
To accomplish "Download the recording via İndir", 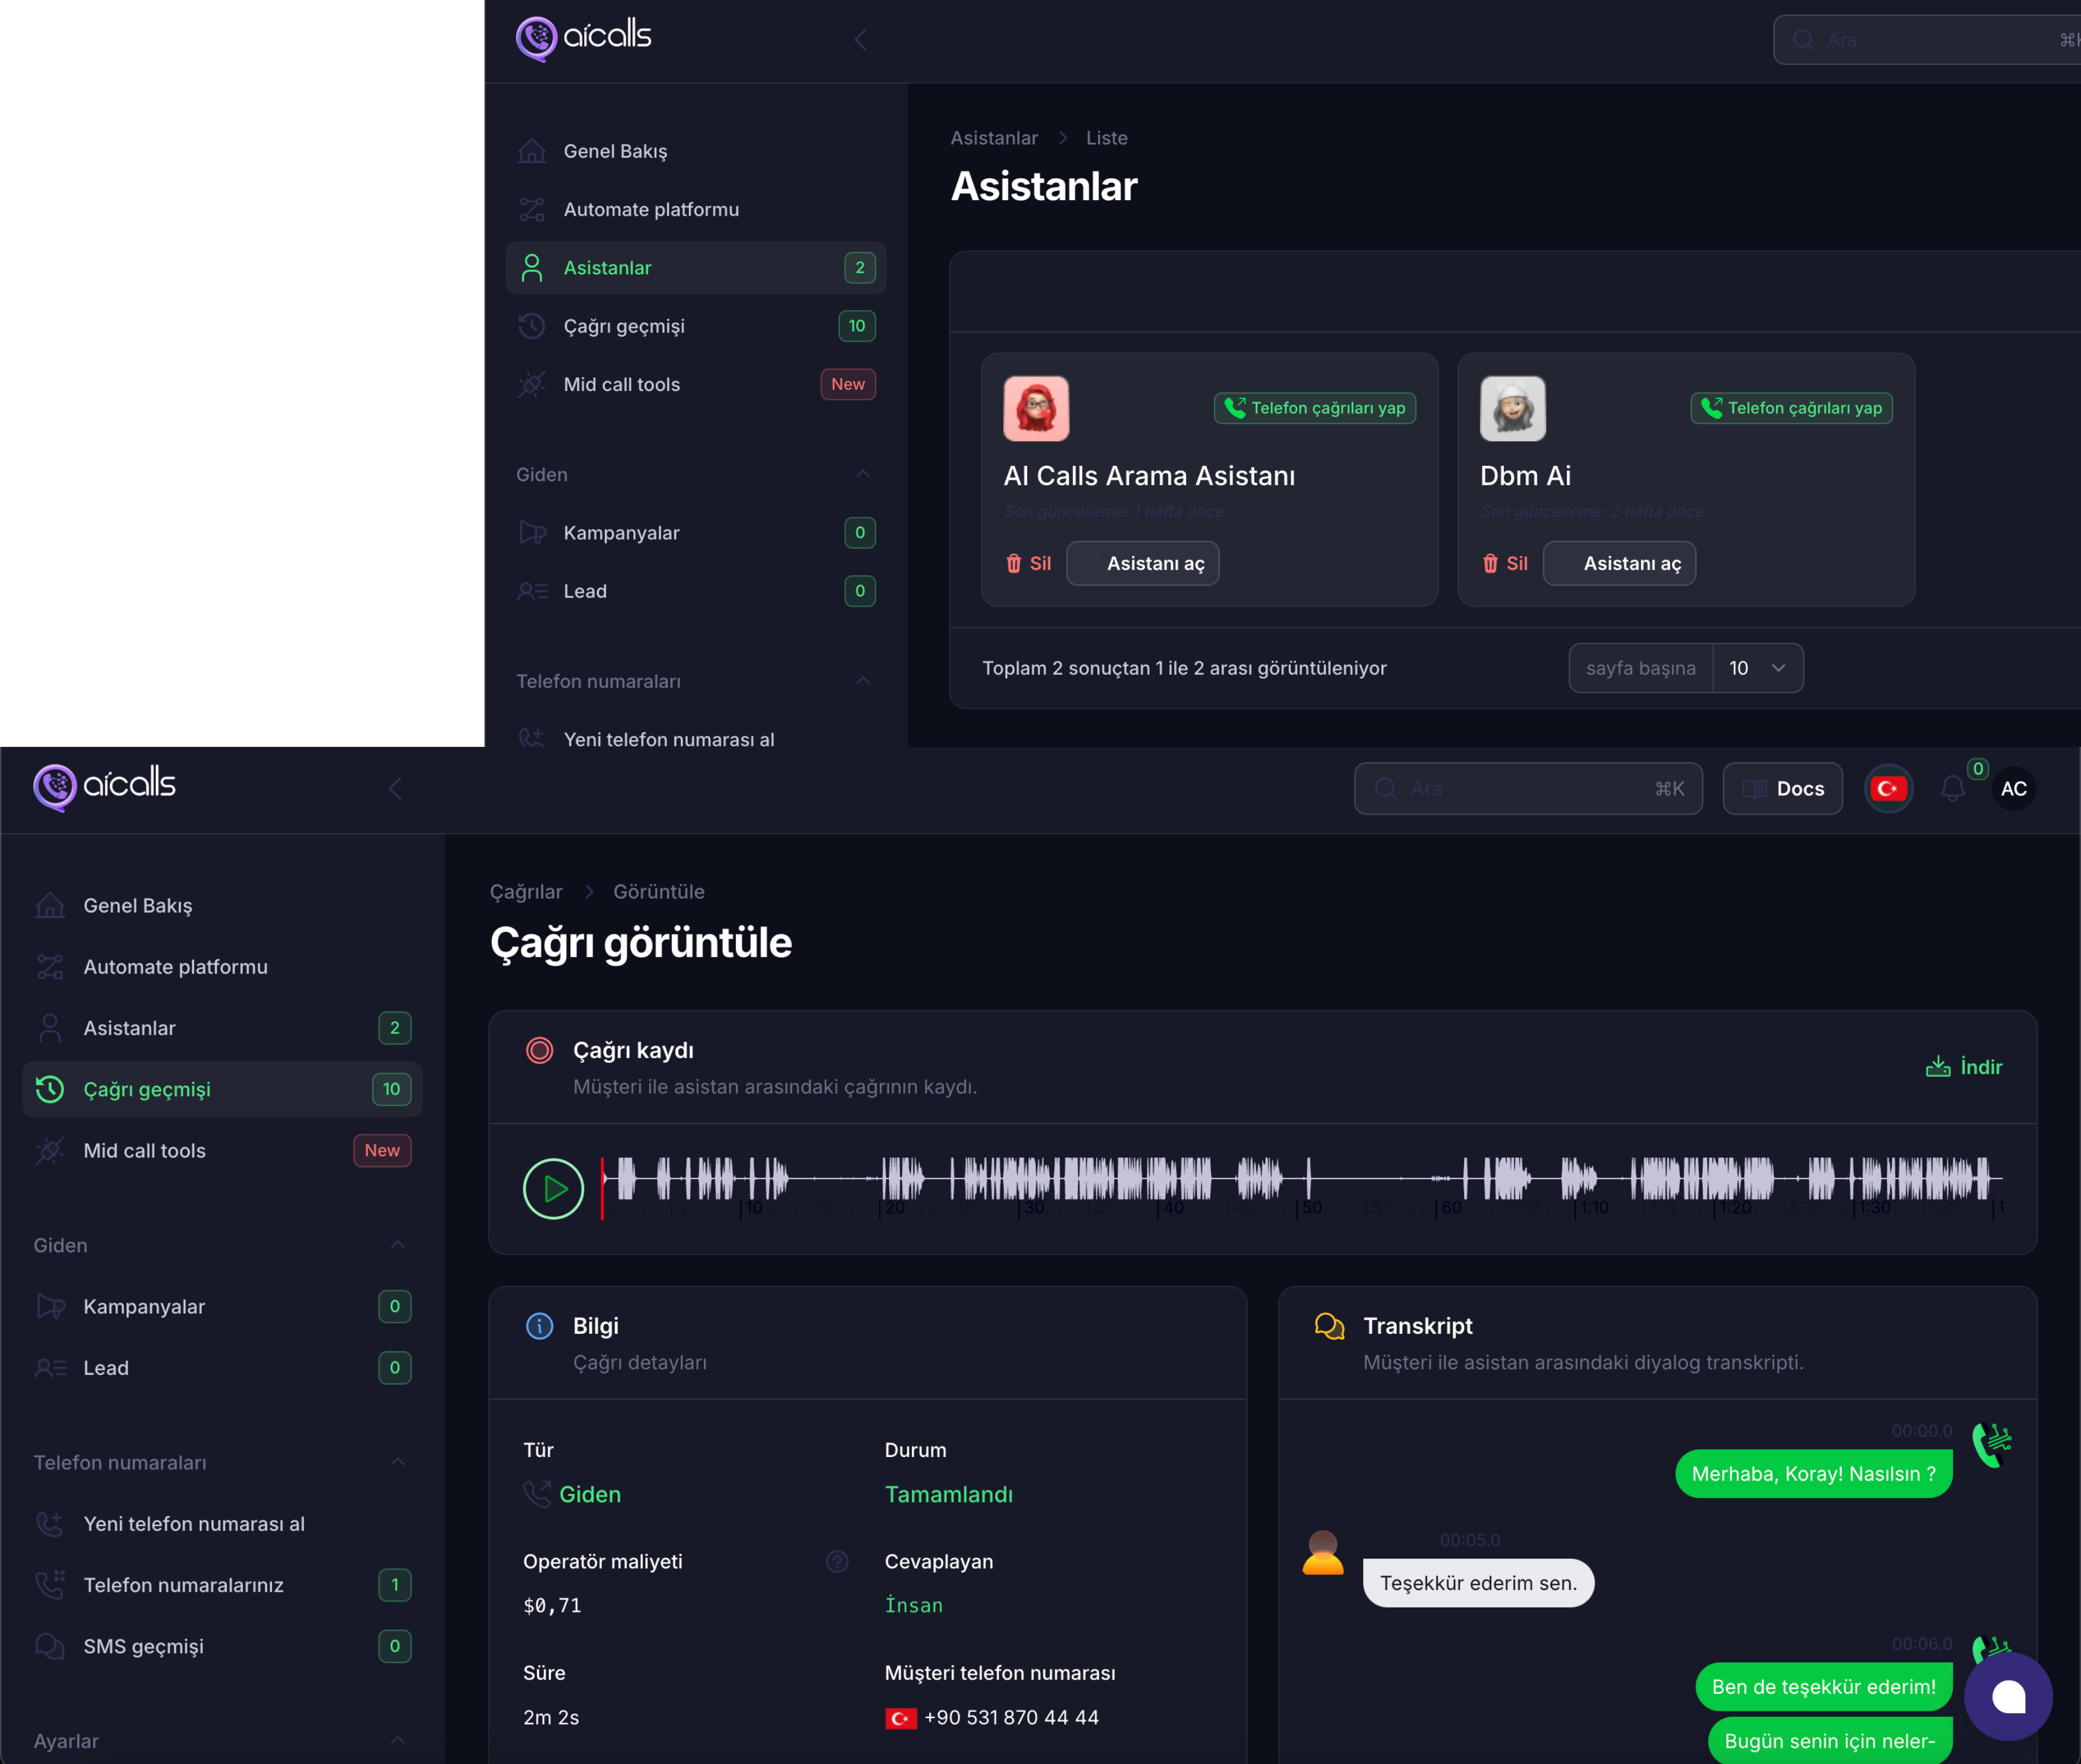I will pyautogui.click(x=1964, y=1067).
